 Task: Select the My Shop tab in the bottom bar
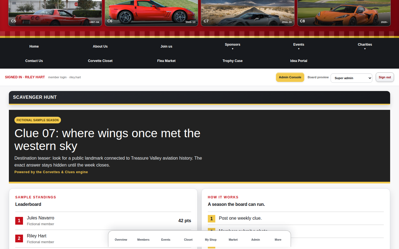click(x=211, y=240)
